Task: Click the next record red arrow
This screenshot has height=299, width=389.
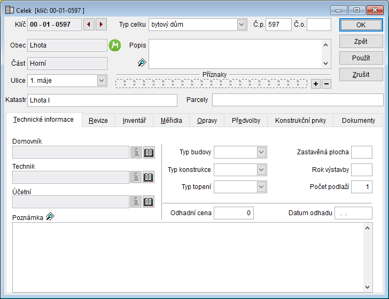Action: (x=101, y=25)
